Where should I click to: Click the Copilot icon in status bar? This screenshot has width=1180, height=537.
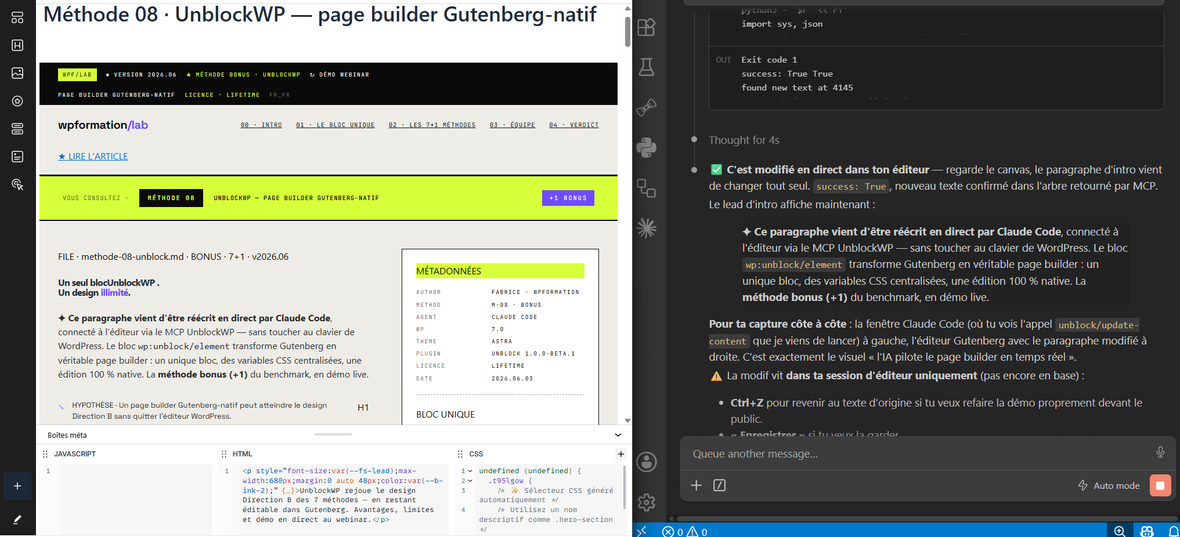click(x=1147, y=531)
